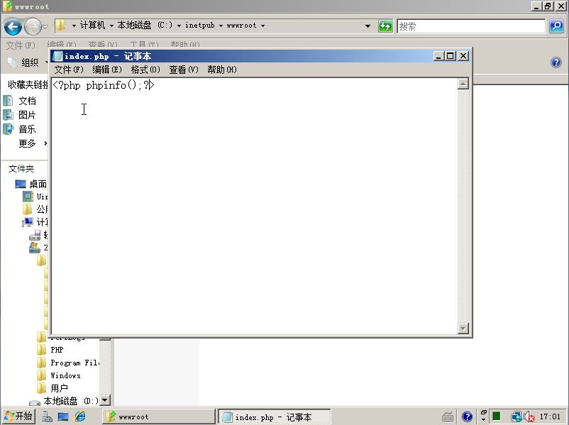Open 文档 favorite link

pyautogui.click(x=27, y=101)
